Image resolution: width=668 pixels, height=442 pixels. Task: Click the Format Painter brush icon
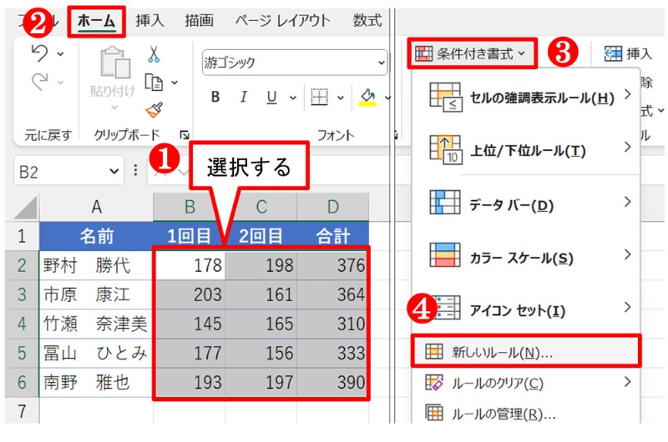(x=154, y=109)
